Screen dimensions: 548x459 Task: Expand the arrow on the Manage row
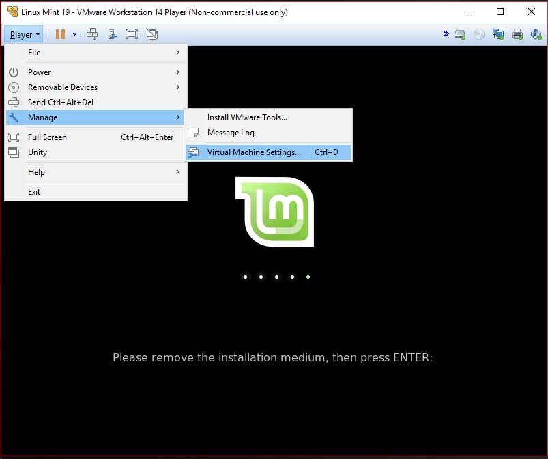178,117
